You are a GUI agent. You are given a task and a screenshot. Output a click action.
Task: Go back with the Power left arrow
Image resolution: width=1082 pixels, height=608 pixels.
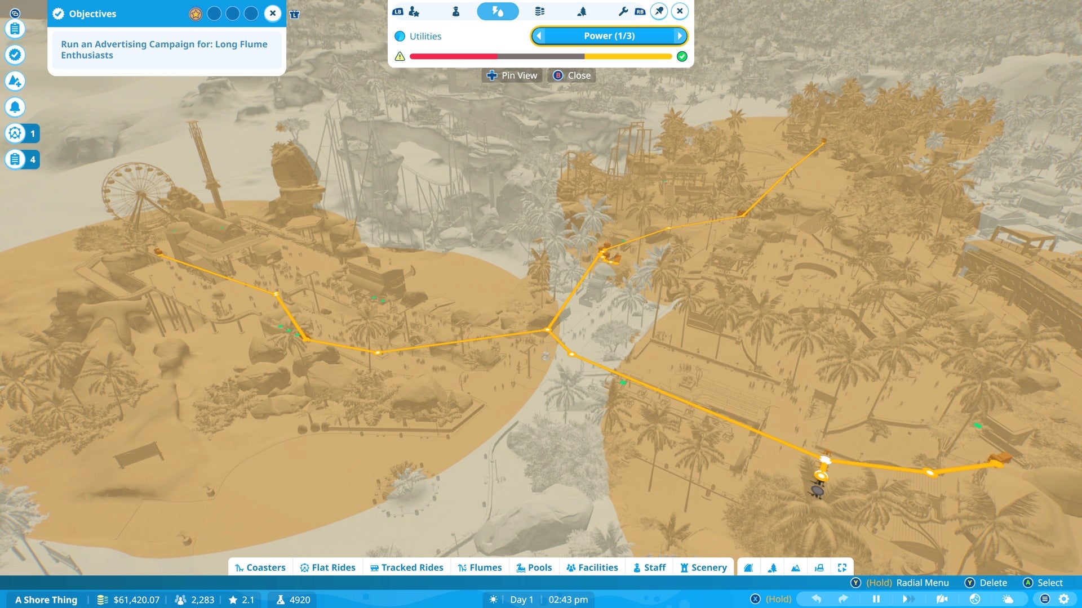pos(540,35)
